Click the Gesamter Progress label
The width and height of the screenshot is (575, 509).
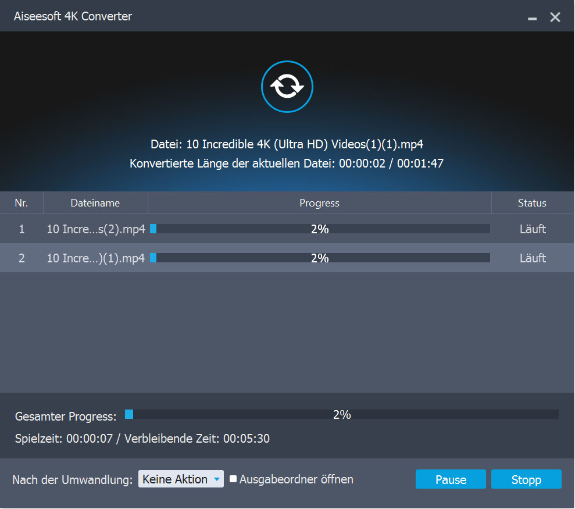point(66,417)
